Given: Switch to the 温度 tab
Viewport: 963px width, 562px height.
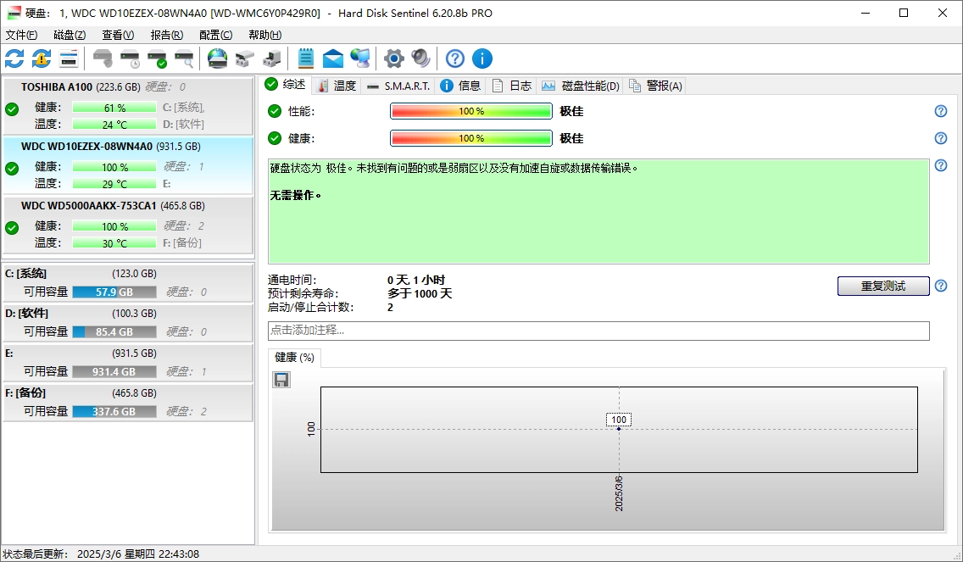Looking at the screenshot, I should [x=337, y=86].
